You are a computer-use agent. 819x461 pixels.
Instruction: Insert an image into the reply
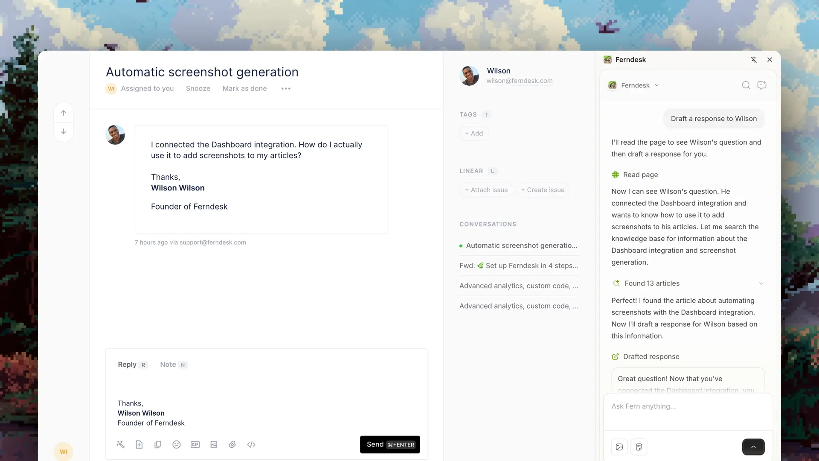[x=214, y=444]
